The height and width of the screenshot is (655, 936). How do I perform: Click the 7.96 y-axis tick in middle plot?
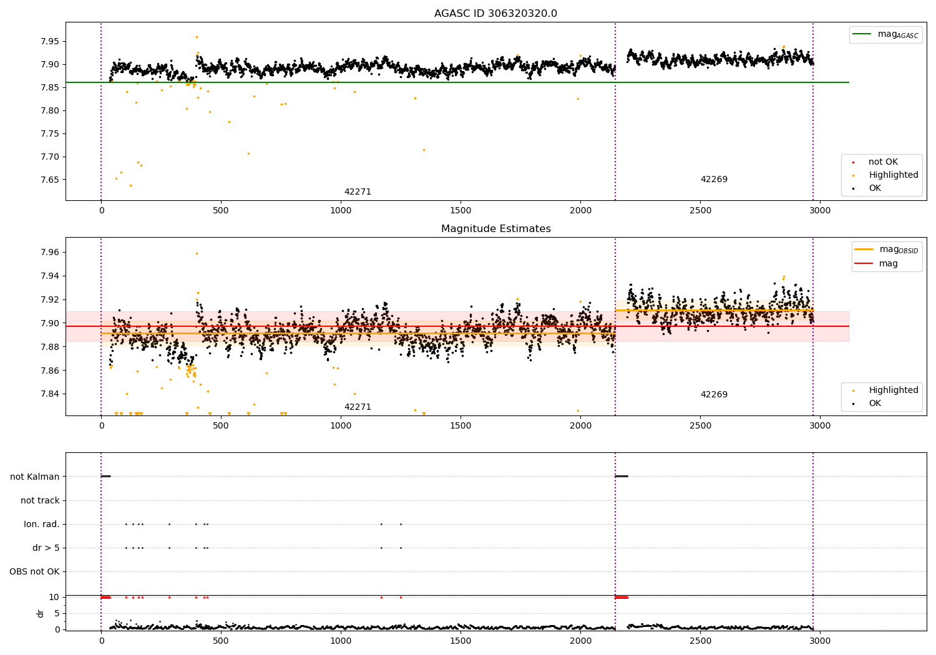pos(49,253)
